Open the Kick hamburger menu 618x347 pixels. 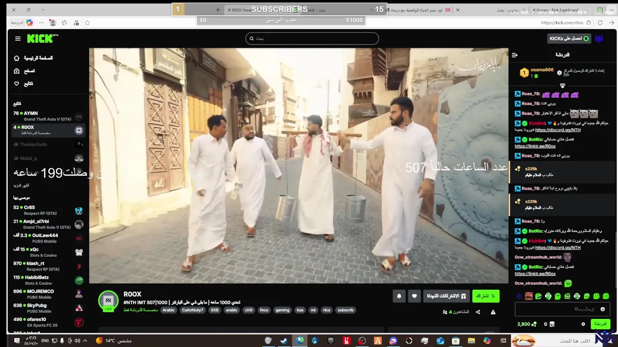(x=18, y=39)
